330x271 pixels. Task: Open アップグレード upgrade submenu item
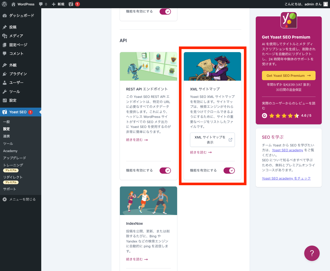(x=14, y=158)
